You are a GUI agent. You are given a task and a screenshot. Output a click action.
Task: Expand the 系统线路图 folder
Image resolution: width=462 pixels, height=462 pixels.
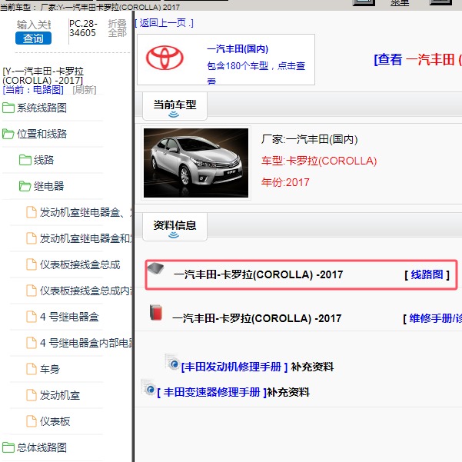coord(42,108)
